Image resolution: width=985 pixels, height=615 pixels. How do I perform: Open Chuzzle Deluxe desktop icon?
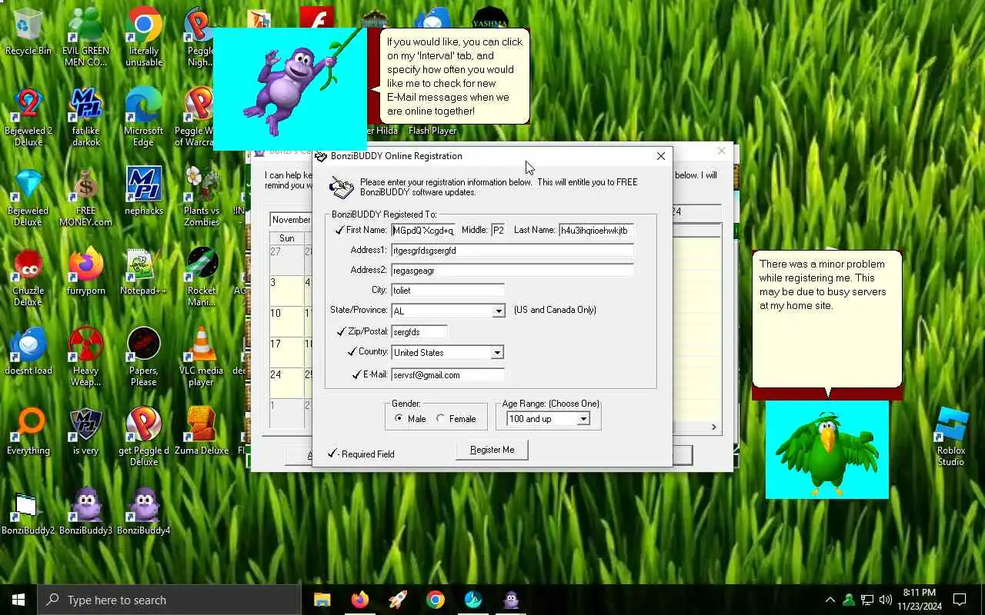pos(28,277)
